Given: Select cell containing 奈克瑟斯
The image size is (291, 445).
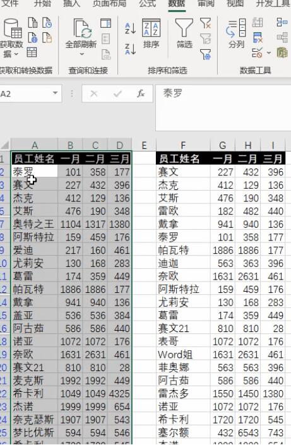Looking at the screenshot, I should [x=34, y=420].
